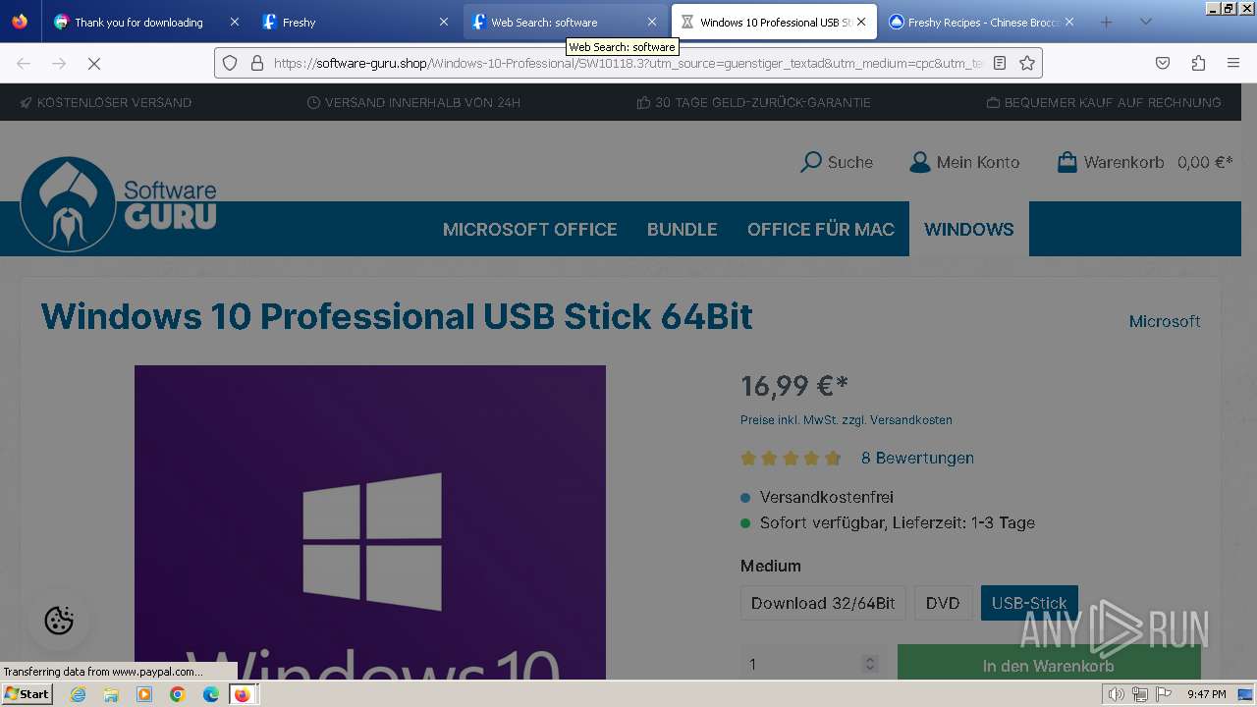1257x707 pixels.
Task: Open the 8 Bewertungen reviews link
Action: (x=917, y=458)
